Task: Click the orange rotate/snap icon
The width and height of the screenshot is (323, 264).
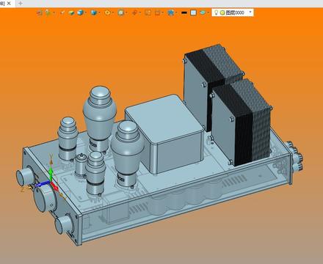Action: [x=134, y=12]
